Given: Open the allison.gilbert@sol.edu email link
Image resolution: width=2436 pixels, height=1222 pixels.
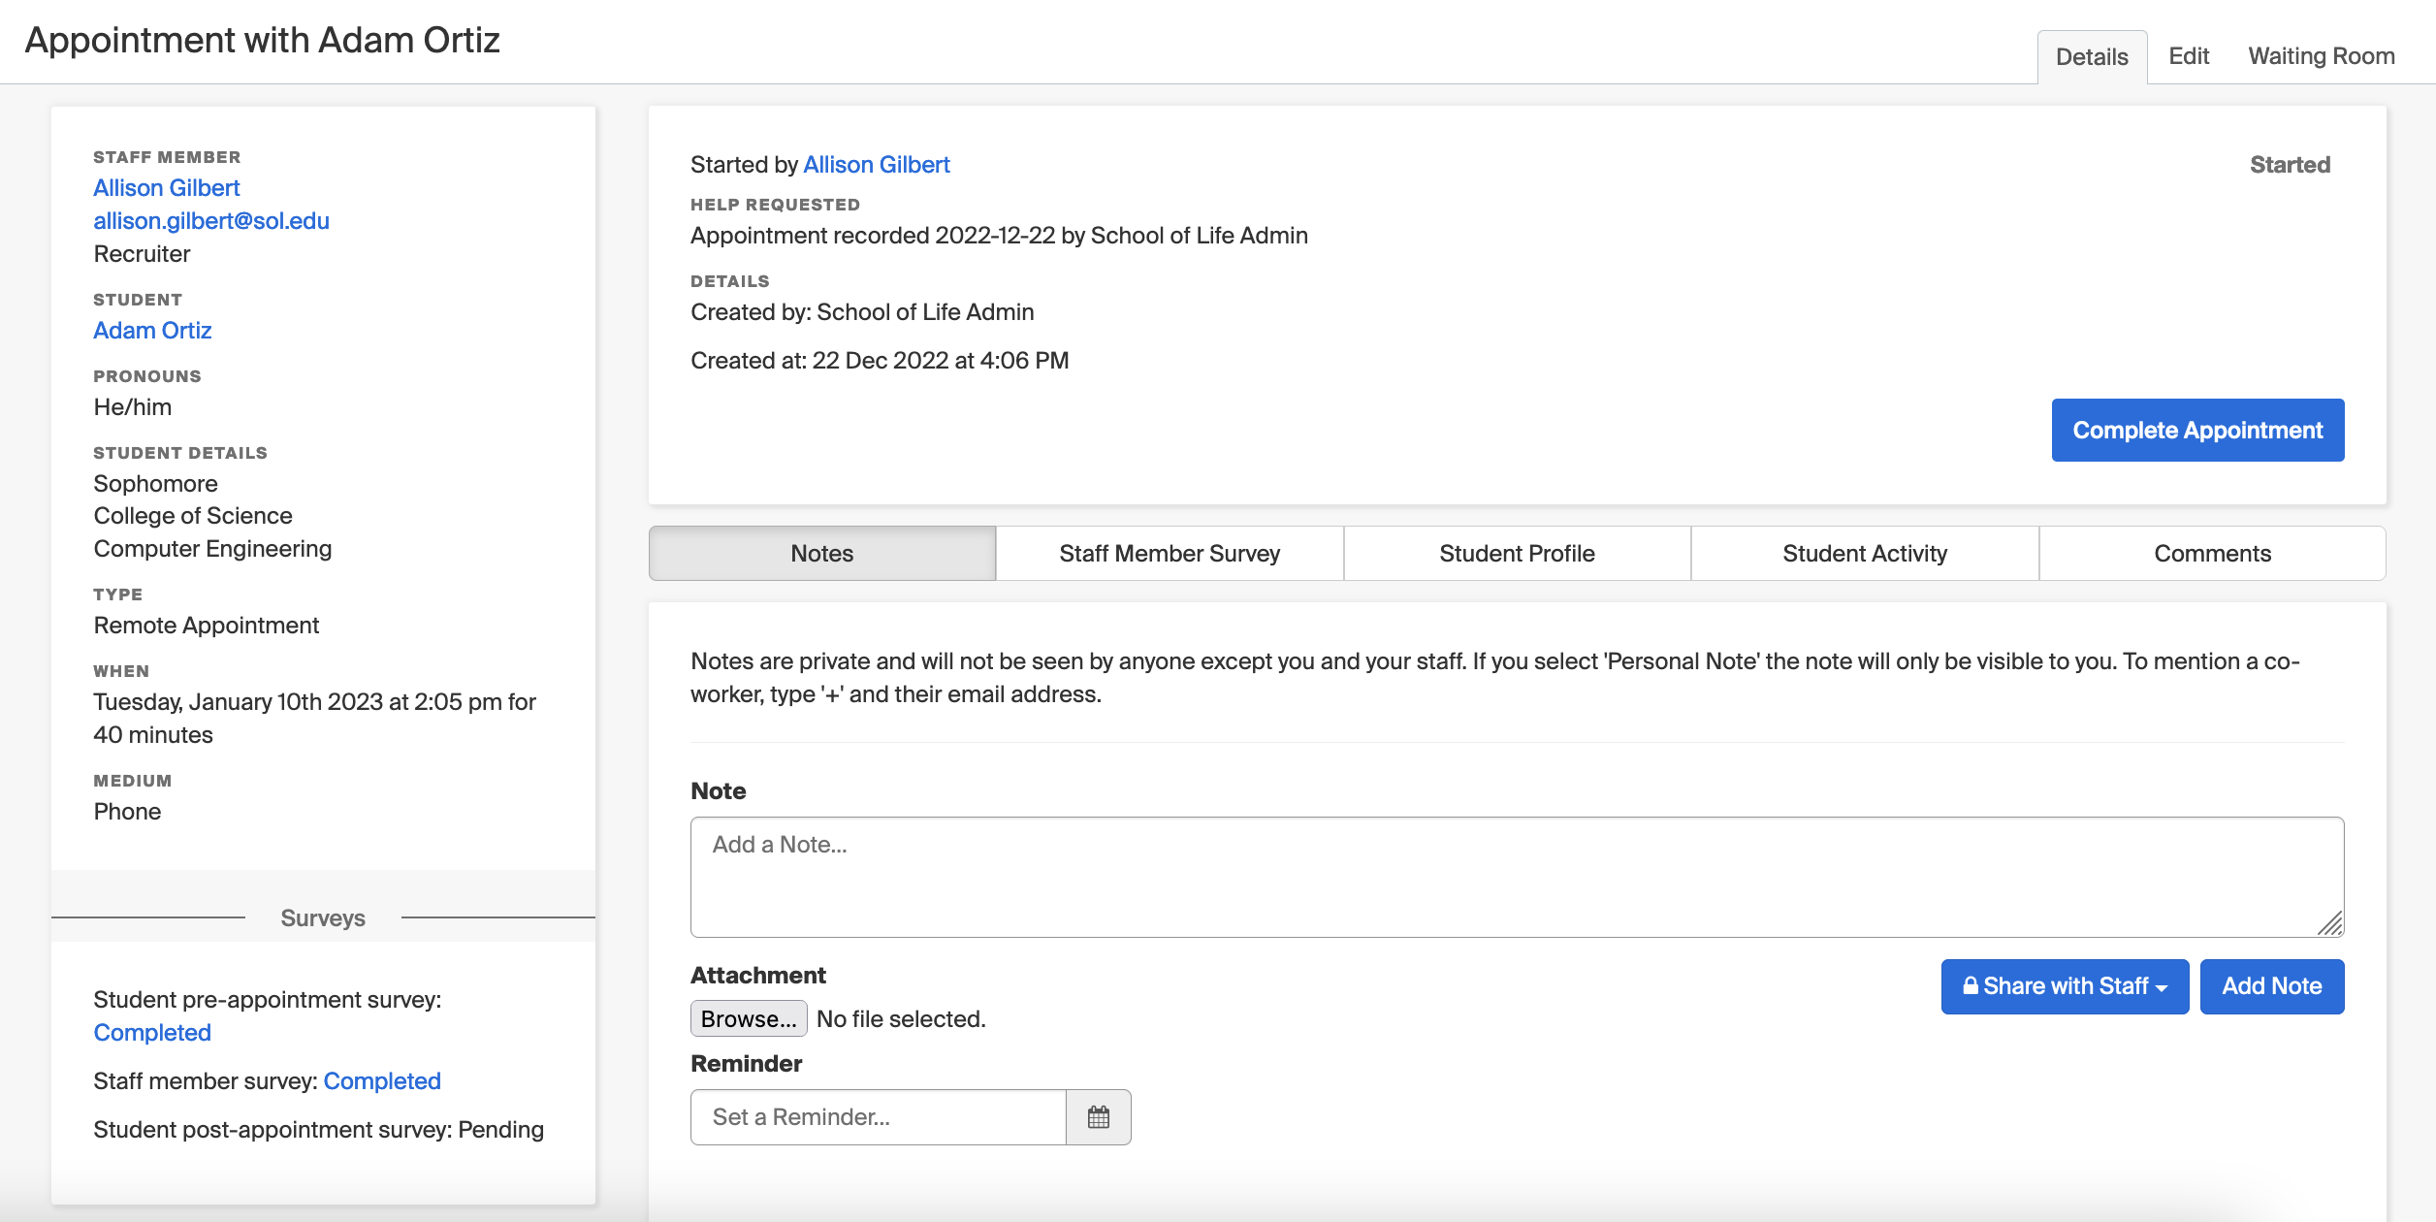Looking at the screenshot, I should [211, 220].
